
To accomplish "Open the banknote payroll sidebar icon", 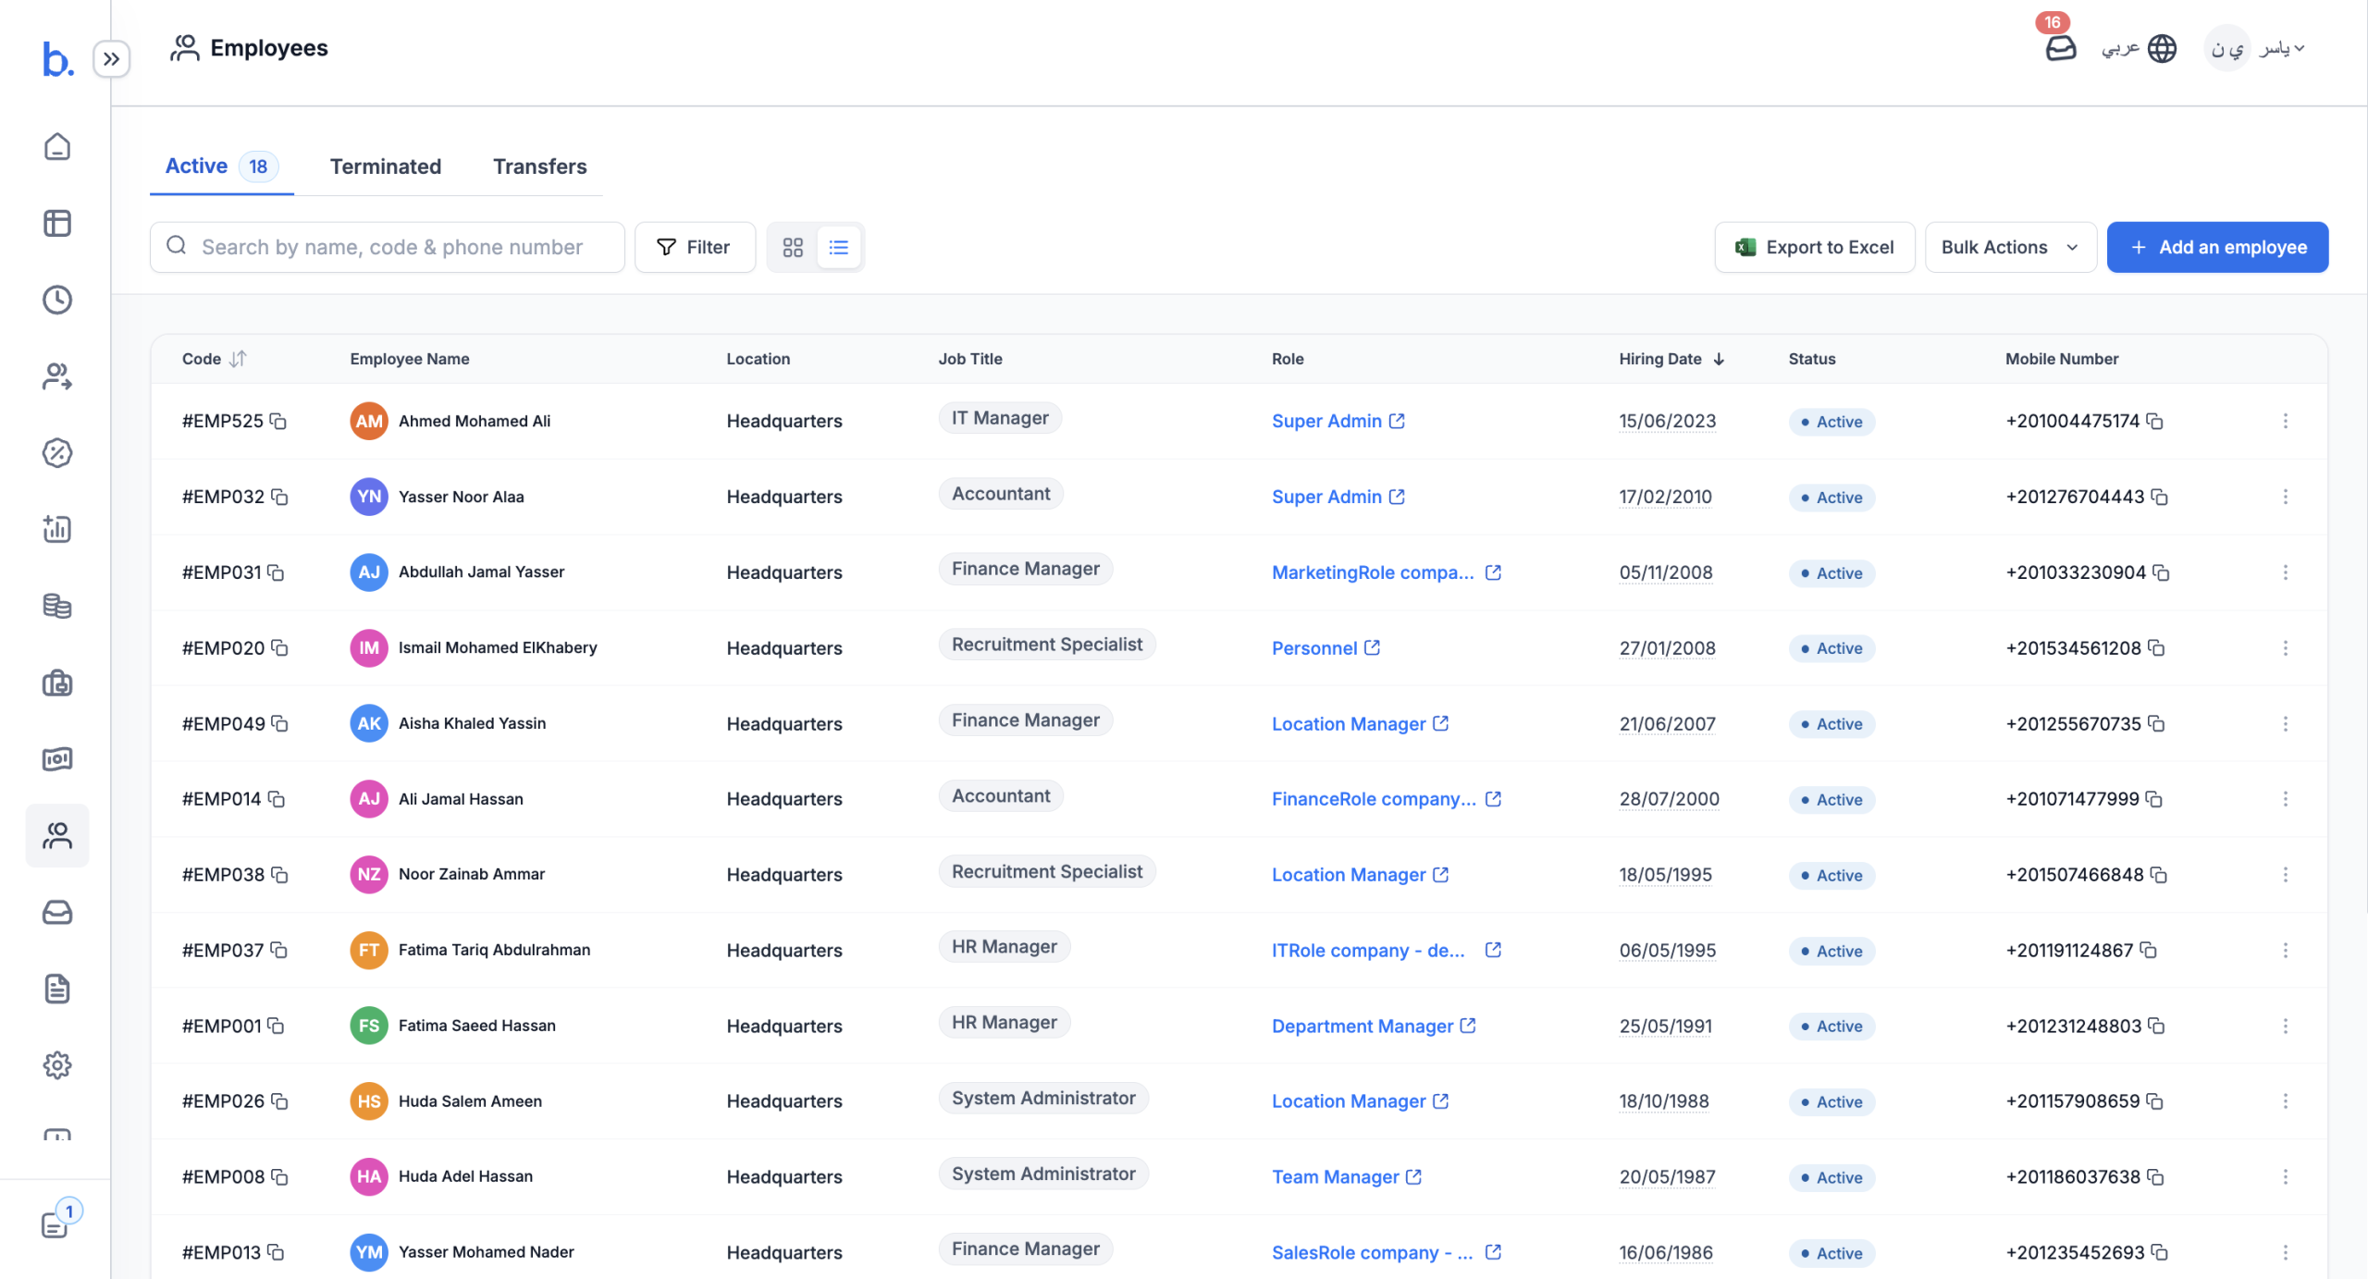I will (x=57, y=759).
